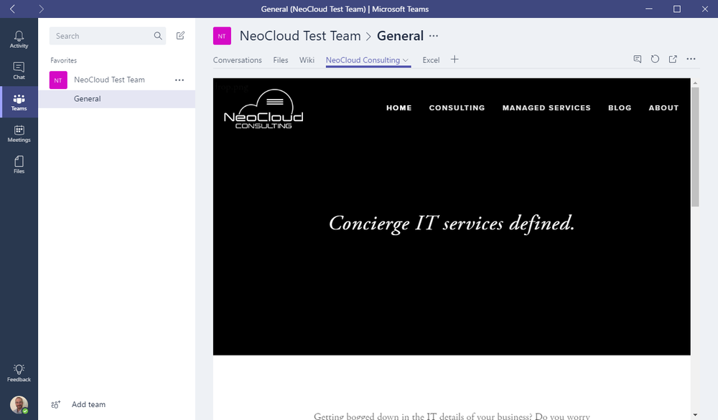Click NeoCloud Test Team breadcrumb title
Image resolution: width=718 pixels, height=420 pixels.
300,36
